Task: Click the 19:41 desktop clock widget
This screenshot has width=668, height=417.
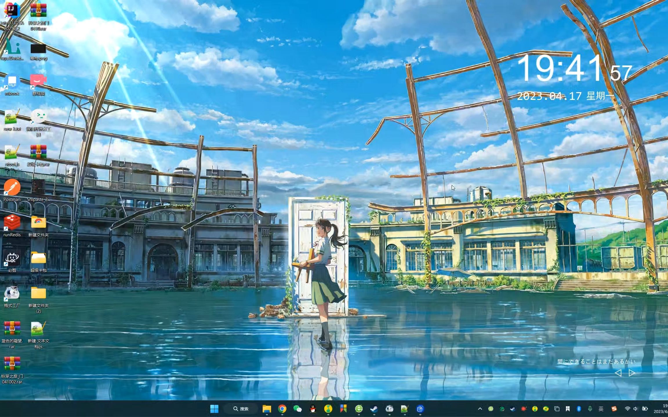Action: pos(574,68)
